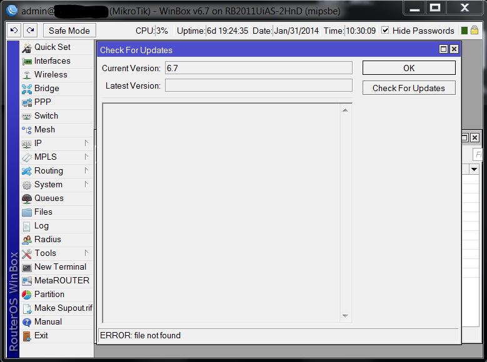Click the Bridge icon in sidebar
Image resolution: width=487 pixels, height=362 pixels.
[27, 89]
